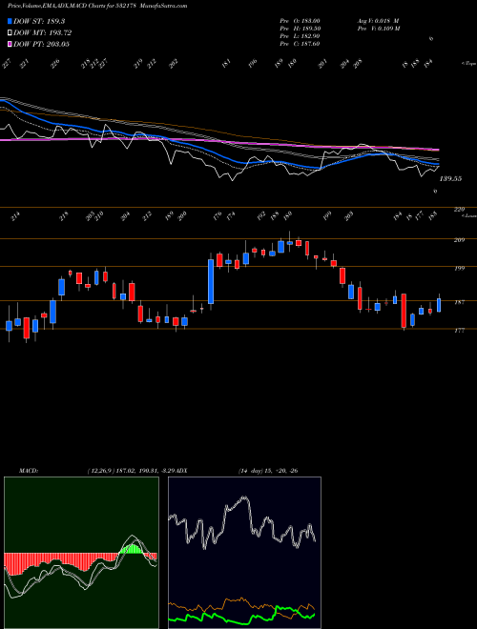Viewport: 477px width, 629px height.
Task: Select the 'DOW ST: 189.3' legend text
Action: pyautogui.click(x=39, y=21)
